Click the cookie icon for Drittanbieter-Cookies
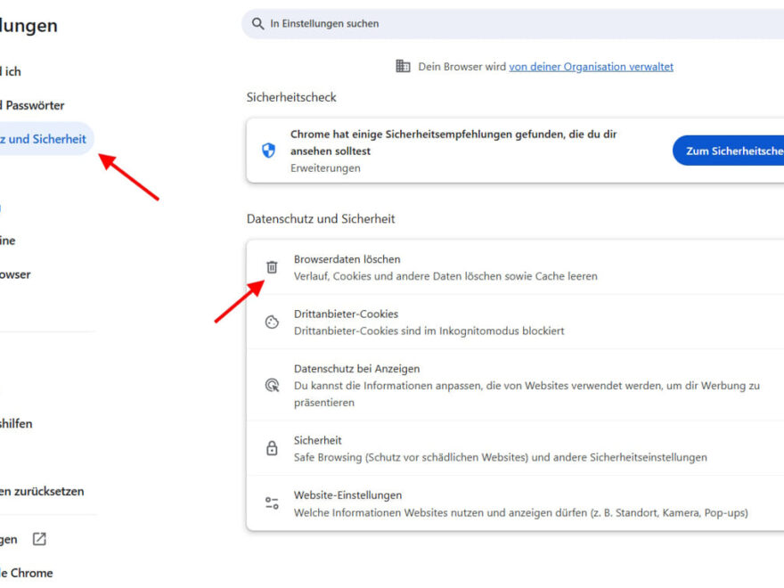 (272, 322)
